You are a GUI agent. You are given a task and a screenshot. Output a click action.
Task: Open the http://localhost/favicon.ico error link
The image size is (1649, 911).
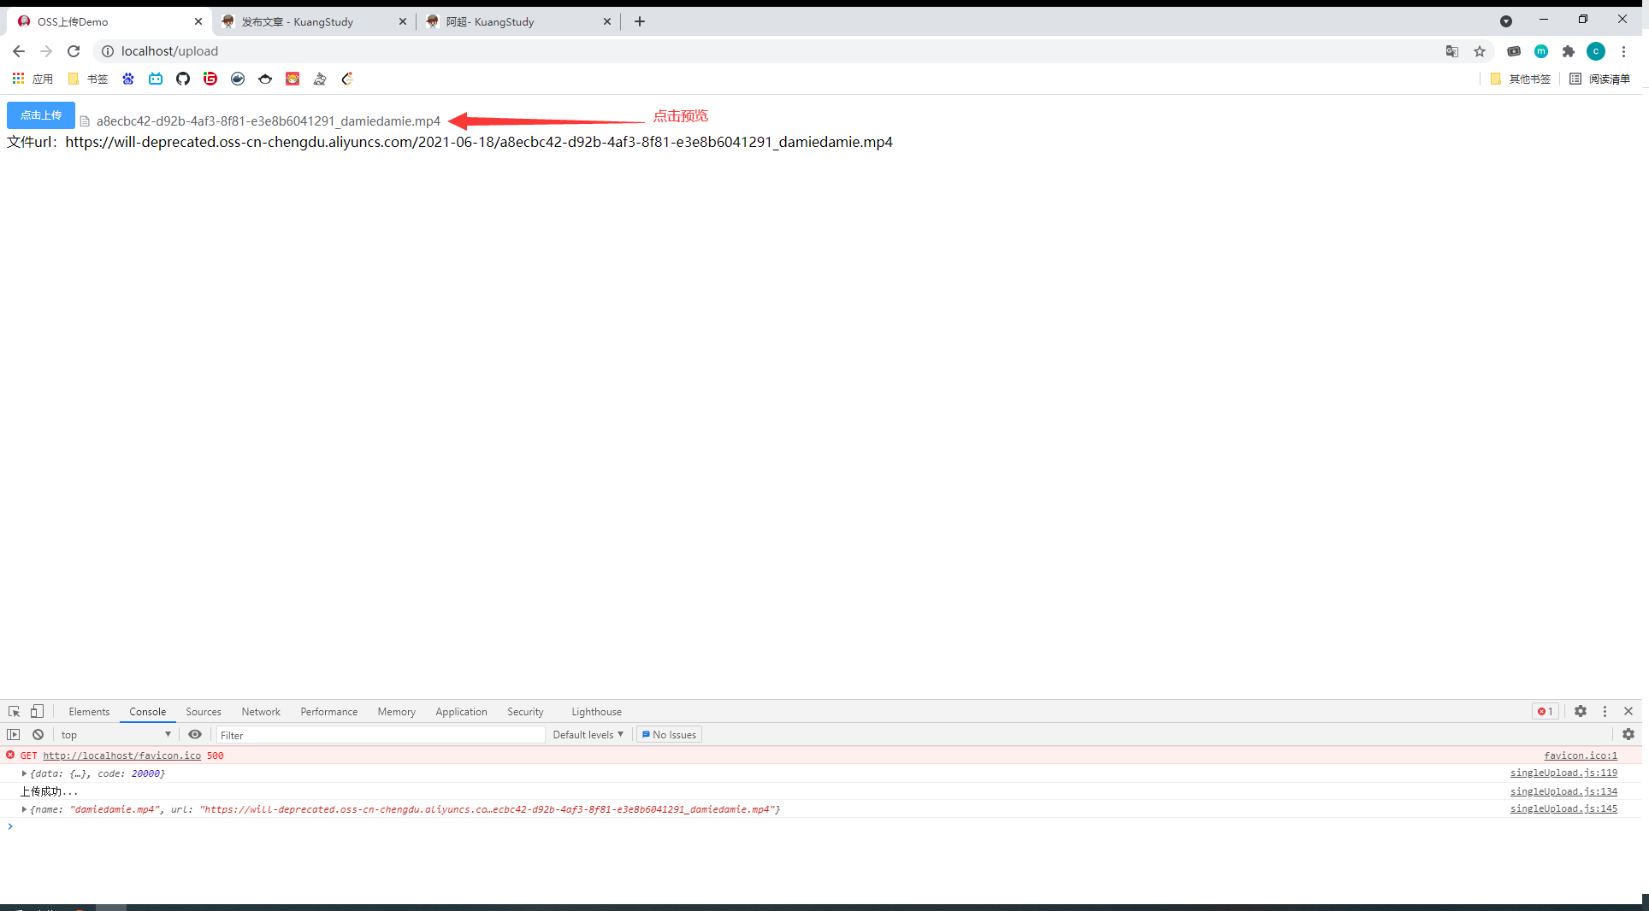pyautogui.click(x=121, y=755)
